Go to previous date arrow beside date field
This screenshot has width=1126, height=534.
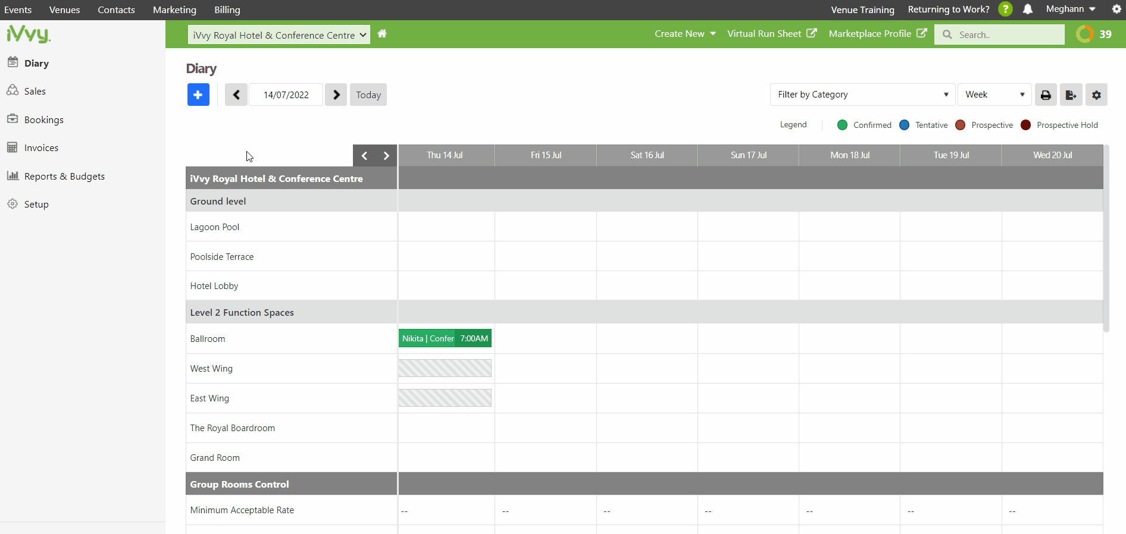(236, 95)
